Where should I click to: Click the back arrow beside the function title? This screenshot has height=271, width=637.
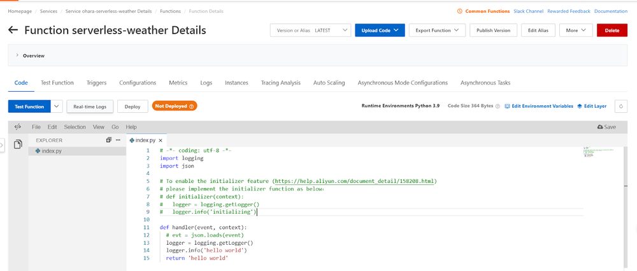coord(13,31)
